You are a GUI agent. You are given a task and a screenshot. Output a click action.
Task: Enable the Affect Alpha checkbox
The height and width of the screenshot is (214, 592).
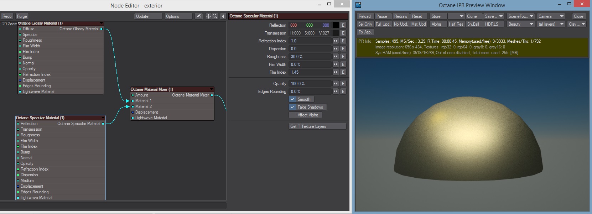292,115
